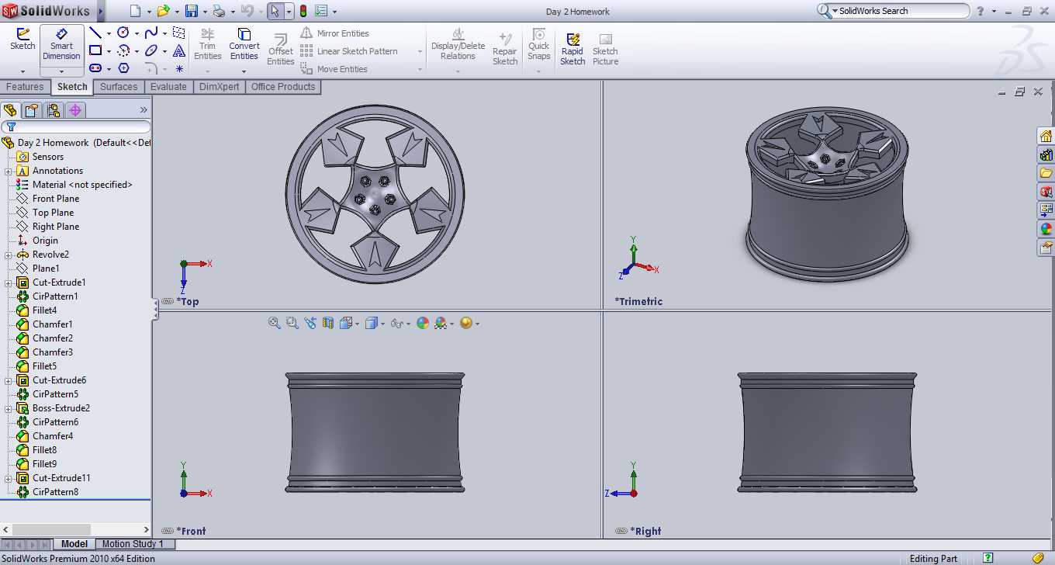1055x565 pixels.
Task: Open the ConfigurationManager panel tab
Action: tap(53, 110)
